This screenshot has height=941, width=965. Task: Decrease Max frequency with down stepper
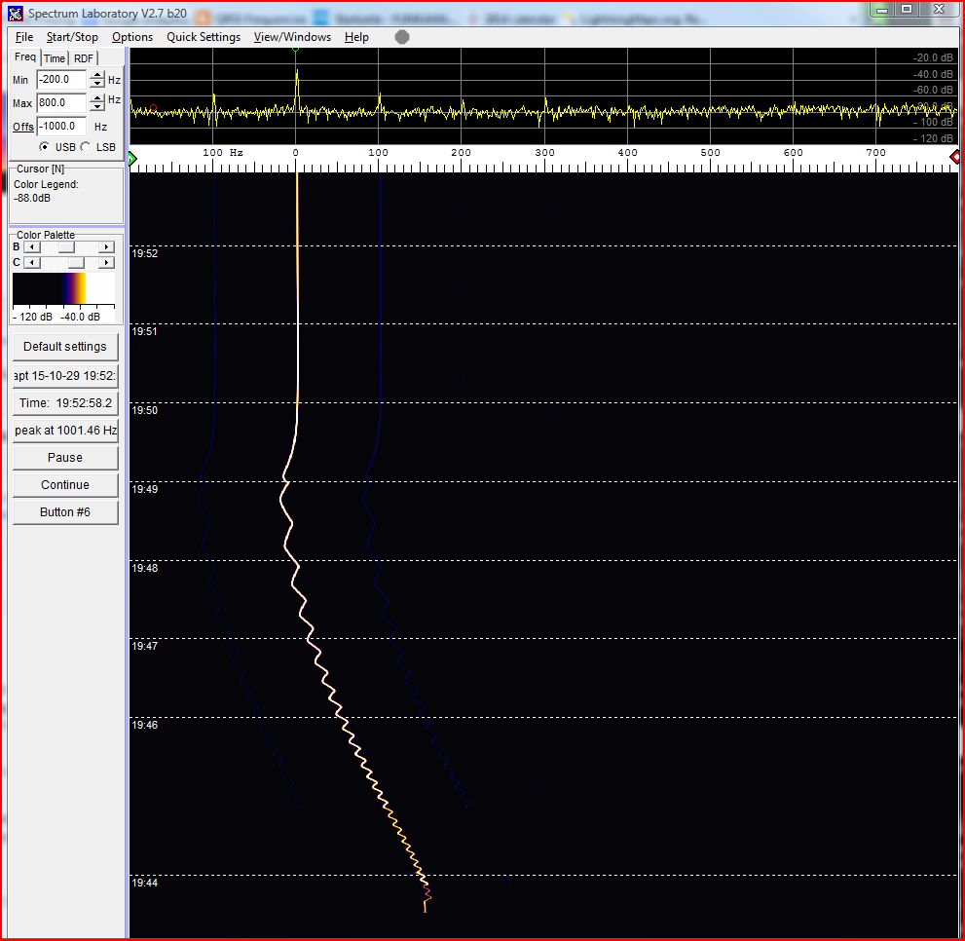(97, 107)
